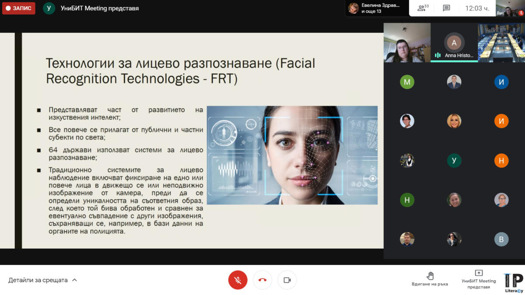
Task: Click the audio activity indicator on Anna Hristo tile
Action: (x=437, y=56)
